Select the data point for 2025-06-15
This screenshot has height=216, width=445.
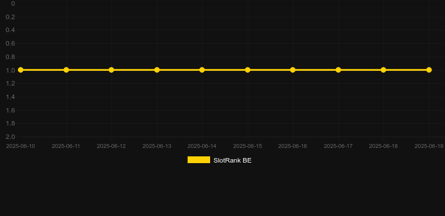(247, 70)
